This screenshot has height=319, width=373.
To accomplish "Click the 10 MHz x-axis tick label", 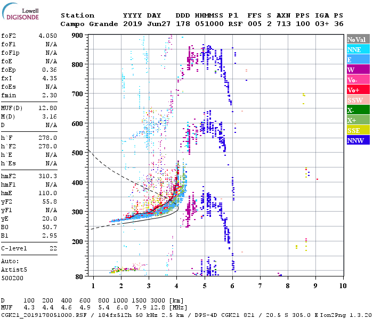I will [x=343, y=286].
